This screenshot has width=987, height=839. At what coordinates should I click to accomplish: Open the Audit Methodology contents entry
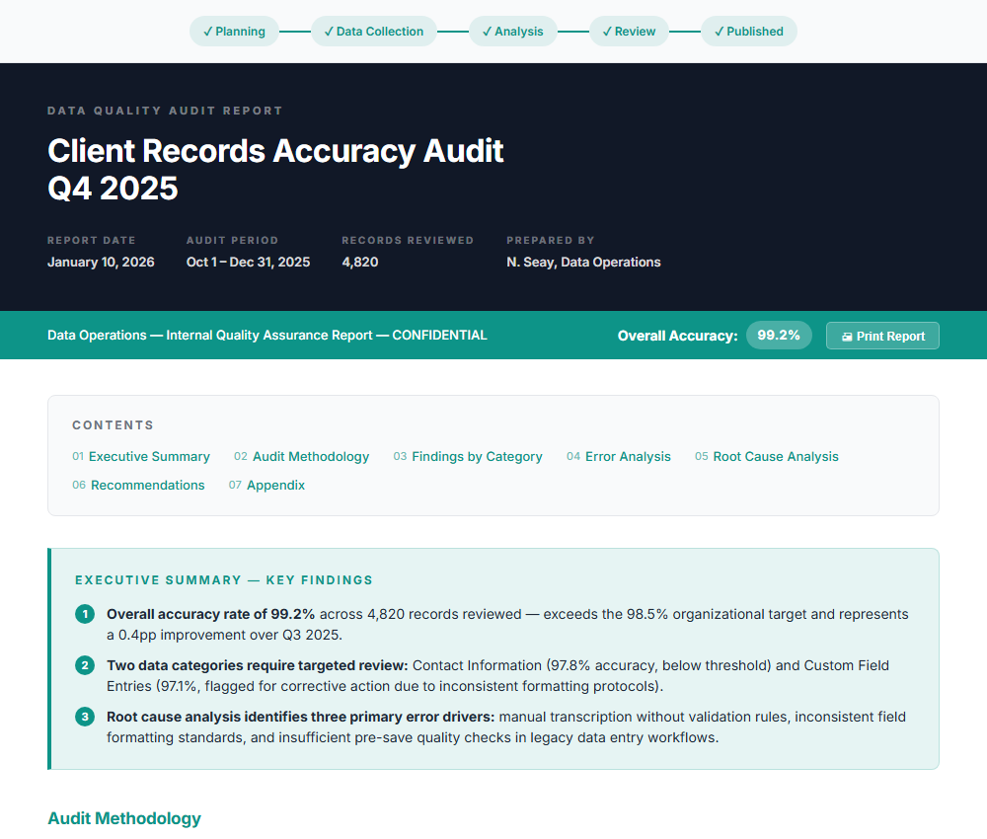point(311,456)
